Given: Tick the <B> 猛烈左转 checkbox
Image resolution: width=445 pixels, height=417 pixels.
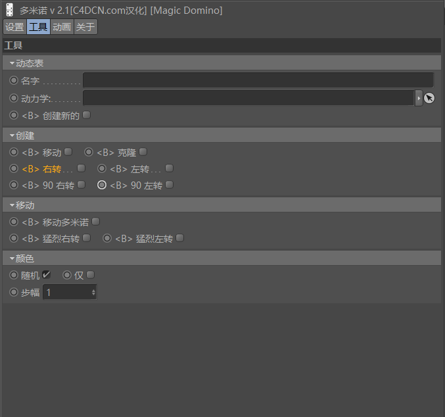Looking at the screenshot, I should pyautogui.click(x=180, y=237).
